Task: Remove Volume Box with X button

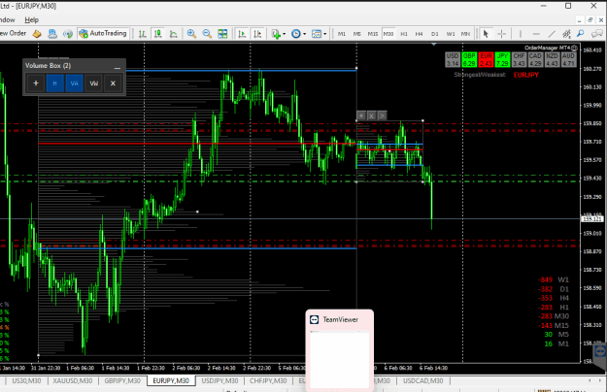Action: point(113,83)
